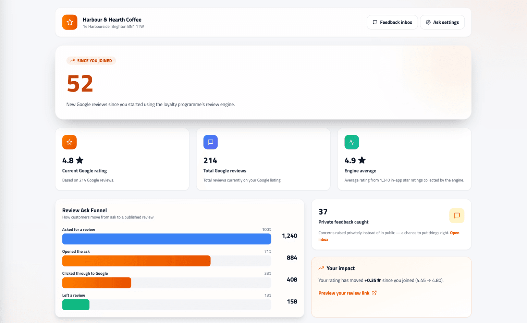Click the star next to 4.9 engine average
527x323 pixels.
pyautogui.click(x=362, y=160)
